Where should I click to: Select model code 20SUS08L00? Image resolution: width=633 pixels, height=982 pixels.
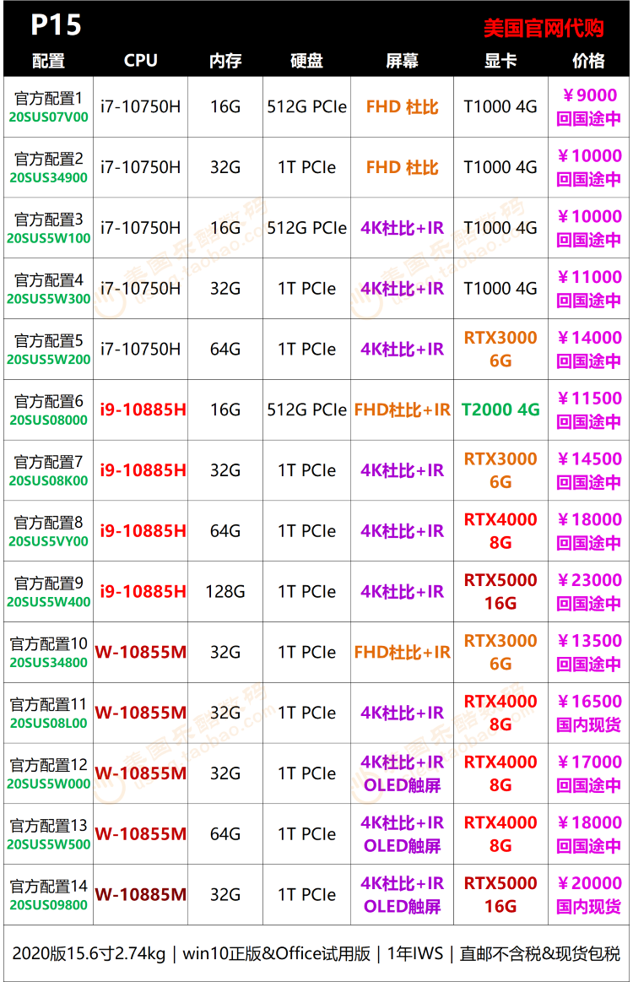[x=48, y=724]
